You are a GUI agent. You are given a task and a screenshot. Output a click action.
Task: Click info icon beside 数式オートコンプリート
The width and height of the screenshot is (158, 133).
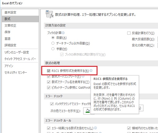(83, 76)
